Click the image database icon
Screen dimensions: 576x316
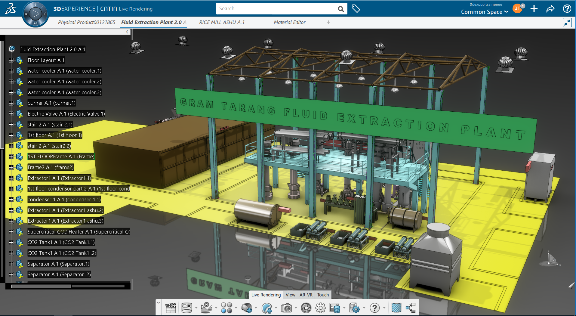[335, 308]
